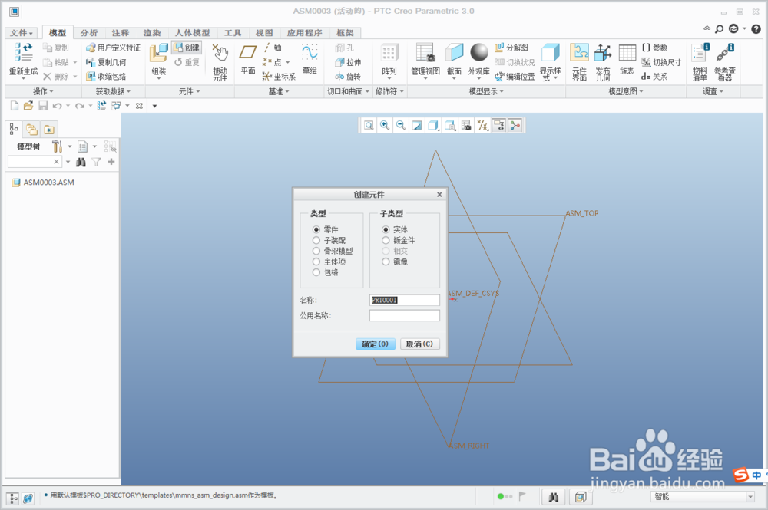Image resolution: width=768 pixels, height=510 pixels.
Task: Click the Refit view icon in graphics toolbar
Action: [x=369, y=126]
